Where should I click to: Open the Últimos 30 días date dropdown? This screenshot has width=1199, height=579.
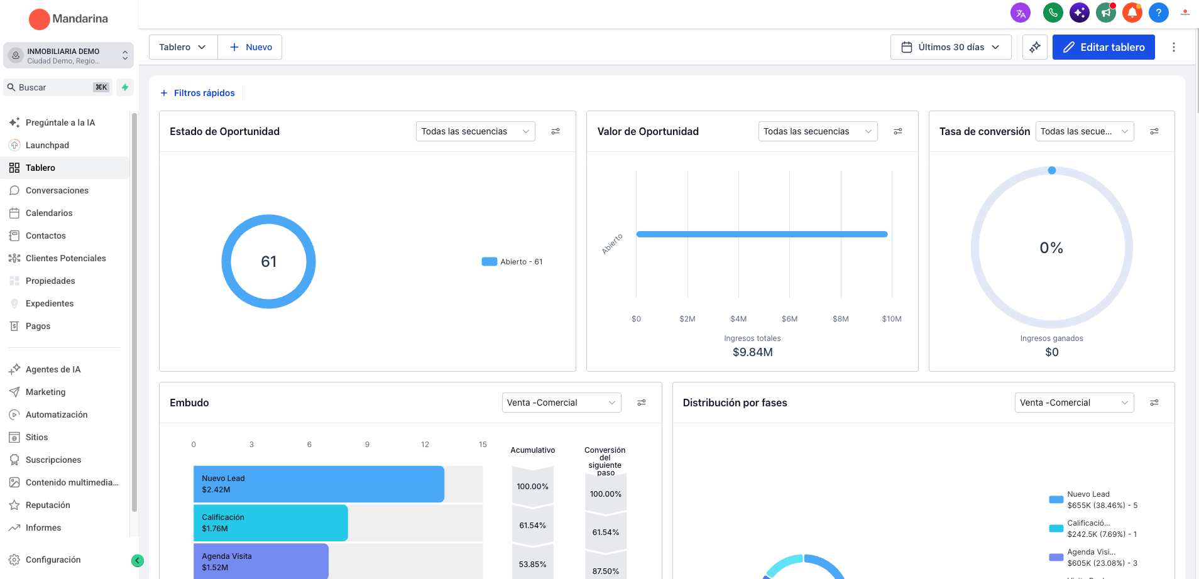(x=951, y=47)
